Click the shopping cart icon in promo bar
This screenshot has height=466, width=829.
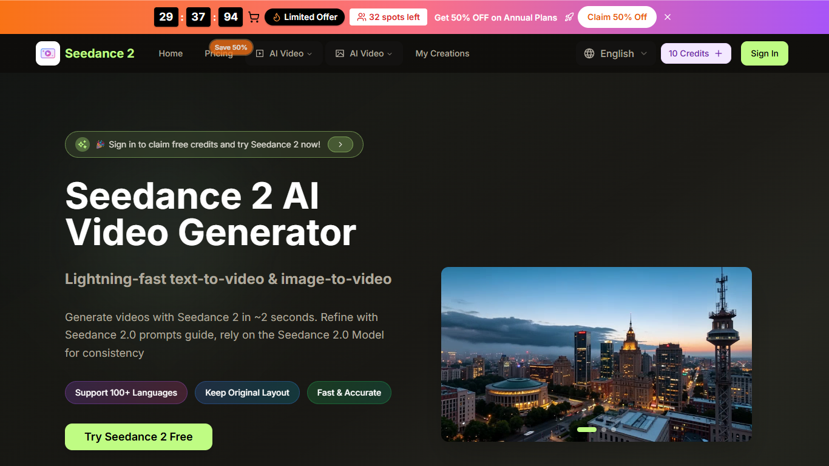coord(254,17)
